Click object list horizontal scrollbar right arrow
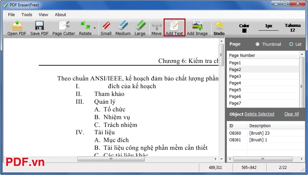Screen dimensions: 308x175 click(302, 159)
